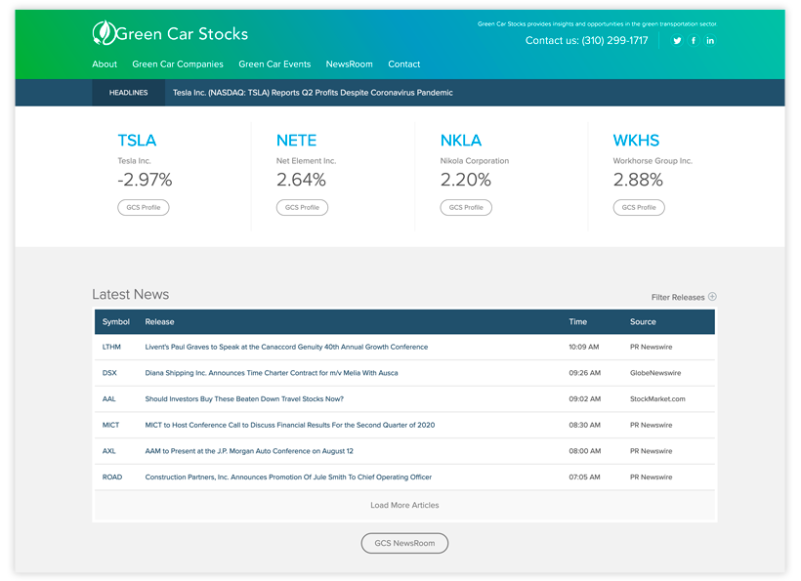
Task: Open Diana Shipping charter contract release
Action: point(272,373)
